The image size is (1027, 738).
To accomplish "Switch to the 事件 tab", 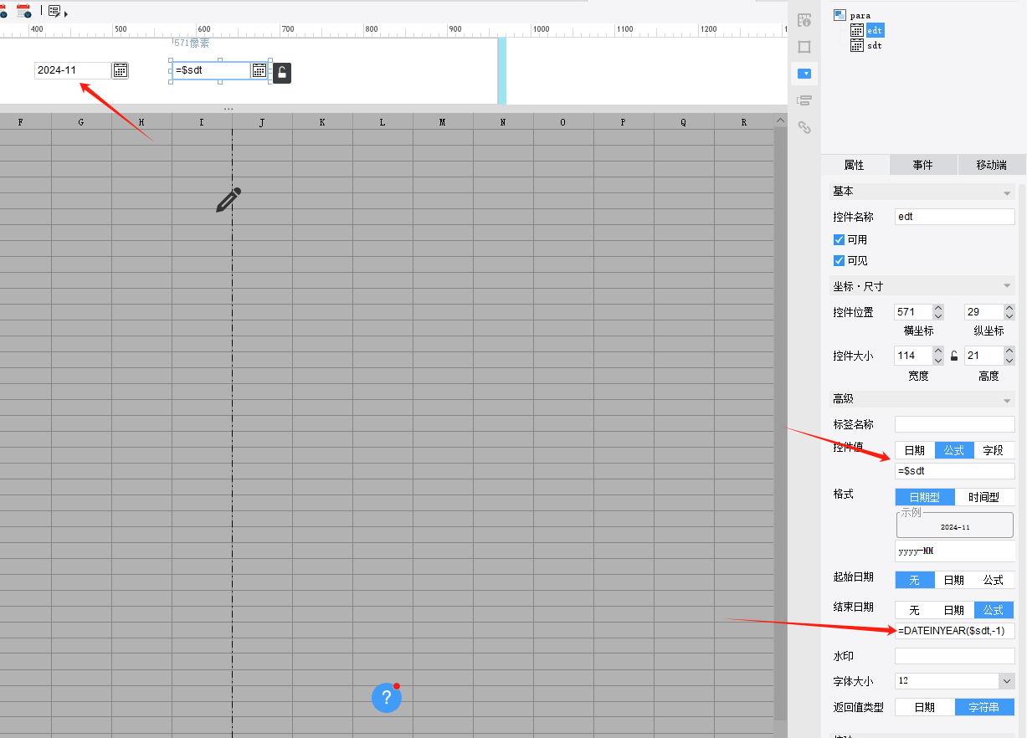I will 922,165.
